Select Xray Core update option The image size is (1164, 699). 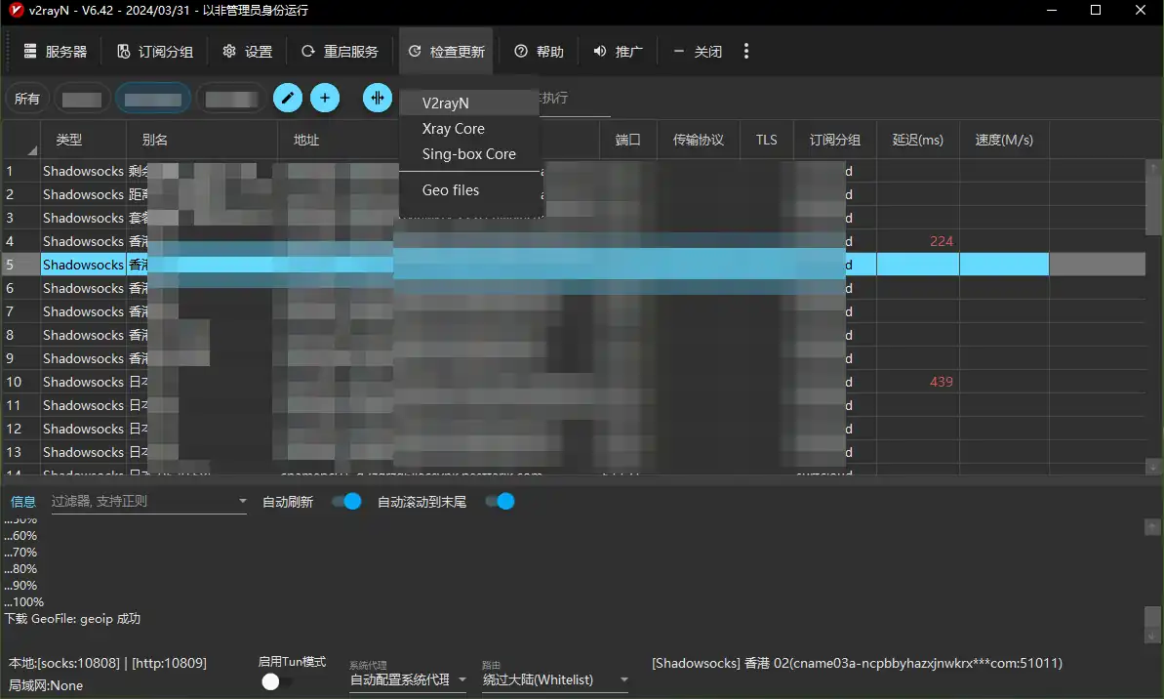point(469,129)
